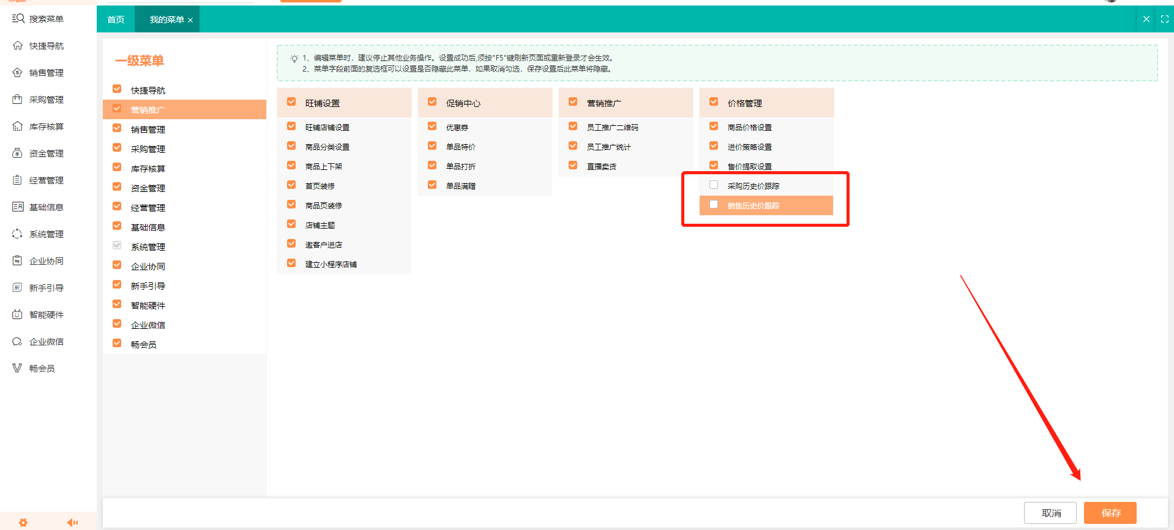The height and width of the screenshot is (530, 1174).
Task: Select 畅会员 in the first-level menu list
Action: point(144,345)
